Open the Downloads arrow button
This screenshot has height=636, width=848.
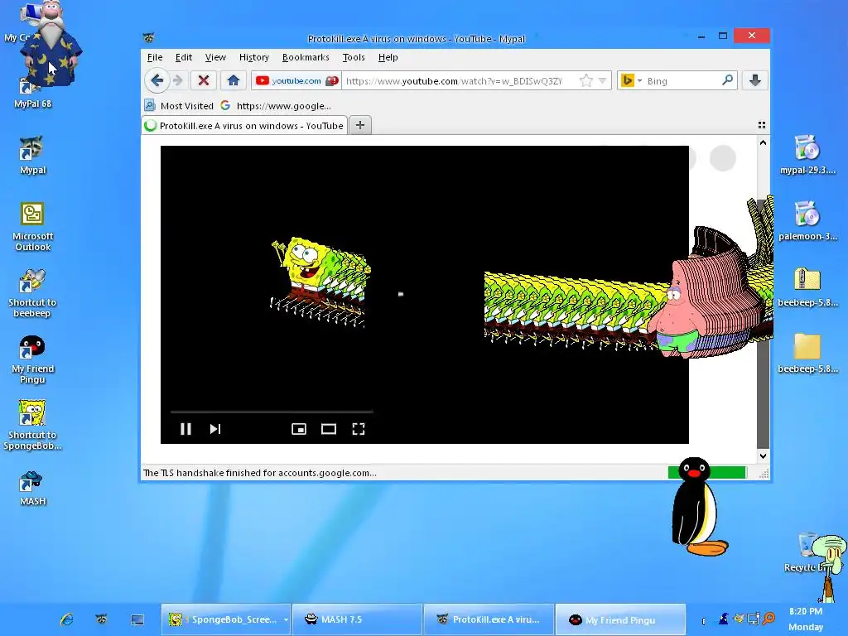pyautogui.click(x=755, y=81)
